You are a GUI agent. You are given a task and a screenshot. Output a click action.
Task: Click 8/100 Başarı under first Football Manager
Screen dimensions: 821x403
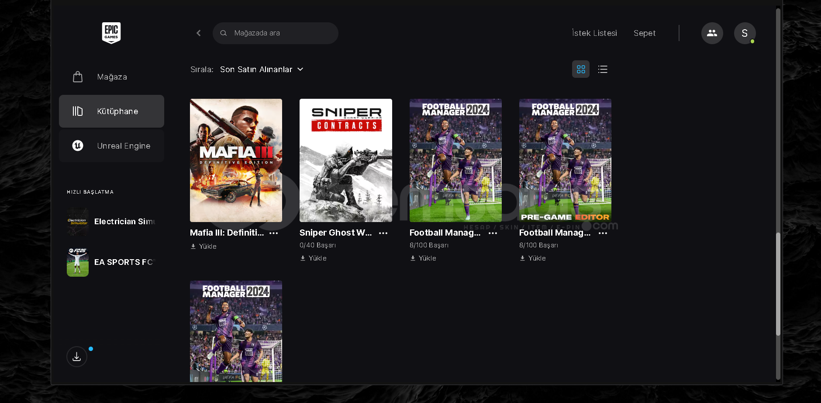[x=429, y=245]
